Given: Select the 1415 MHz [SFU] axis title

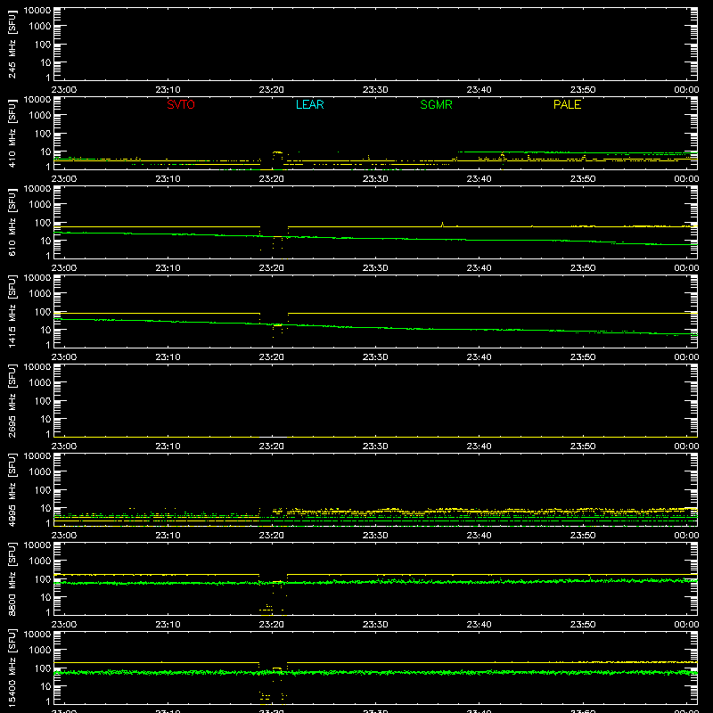Looking at the screenshot, I should pos(12,311).
